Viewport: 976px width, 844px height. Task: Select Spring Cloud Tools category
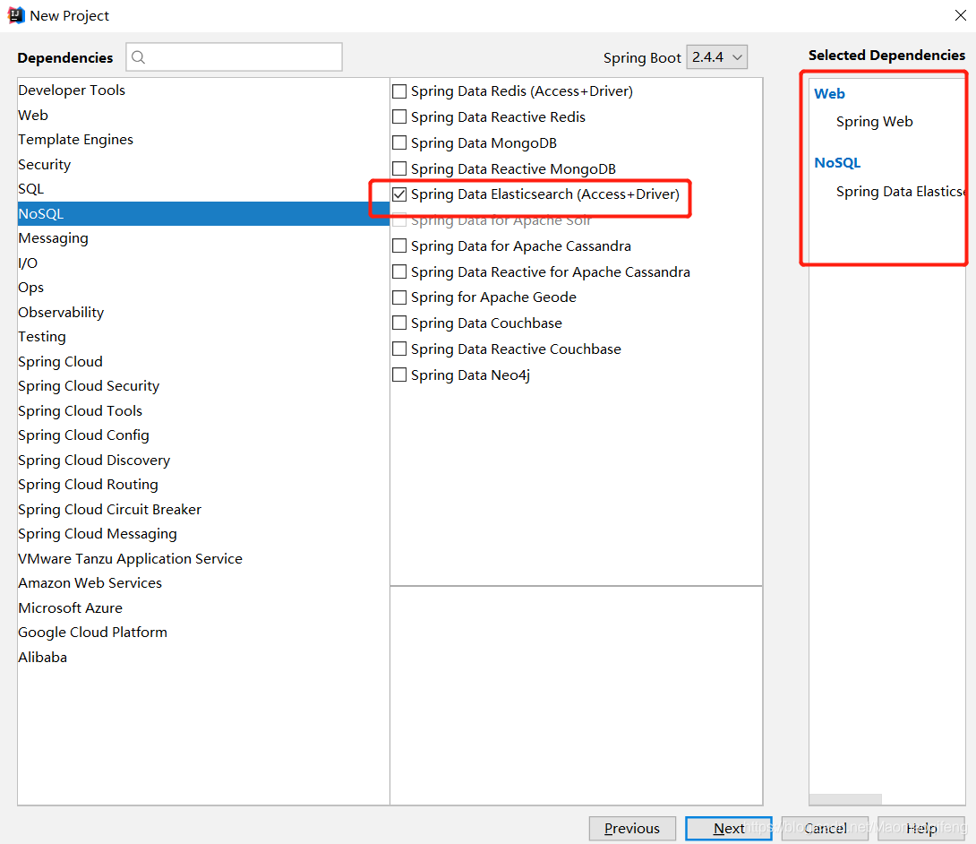pyautogui.click(x=203, y=410)
